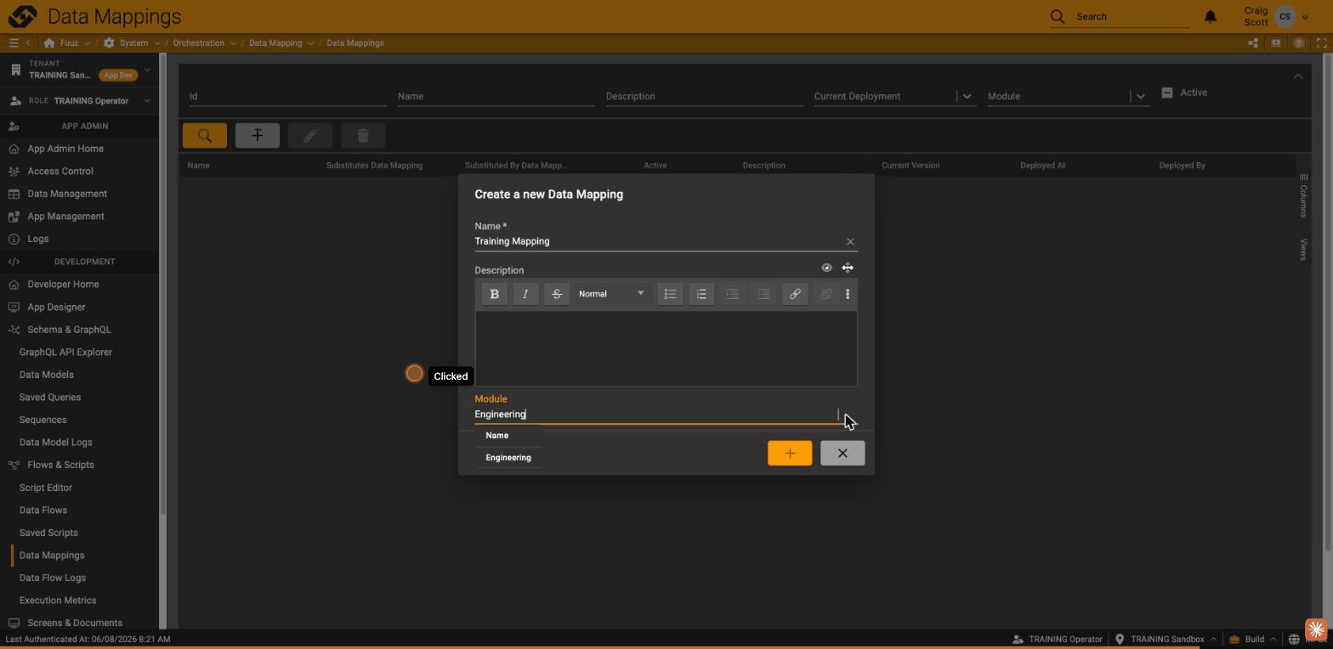The image size is (1333, 649).
Task: Toggle the hamburger navigation menu
Action: click(x=14, y=42)
